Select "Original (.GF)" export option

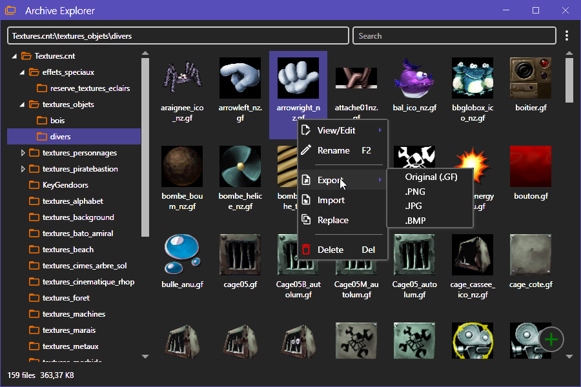tap(431, 176)
